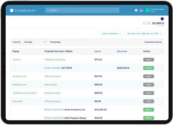The width and height of the screenshot is (173, 125).
Task: Click Add for ZarMoney Corporation row
Action: 148,93
